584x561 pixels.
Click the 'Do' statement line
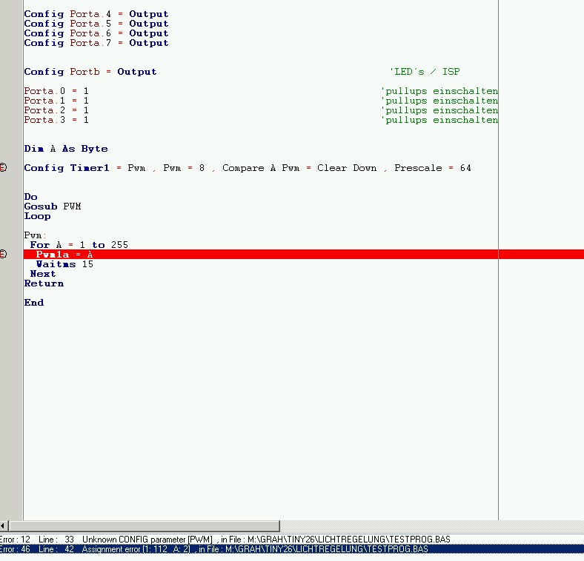click(30, 197)
